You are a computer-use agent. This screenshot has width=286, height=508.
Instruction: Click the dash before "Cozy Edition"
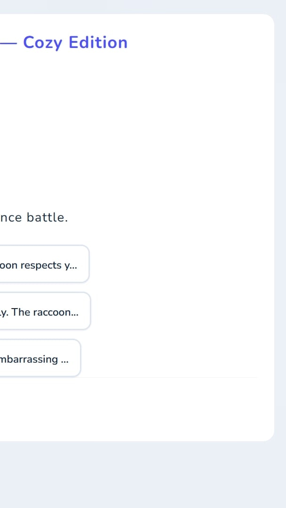[8, 43]
